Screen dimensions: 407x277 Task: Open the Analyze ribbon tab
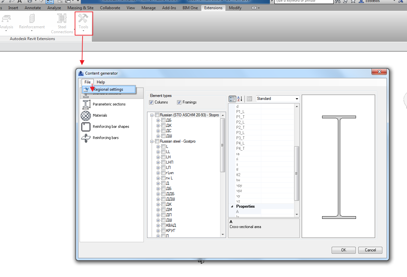pos(54,8)
